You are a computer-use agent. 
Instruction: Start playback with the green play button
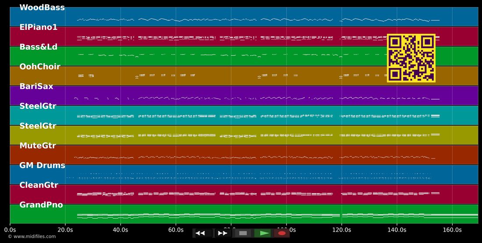(x=262, y=233)
